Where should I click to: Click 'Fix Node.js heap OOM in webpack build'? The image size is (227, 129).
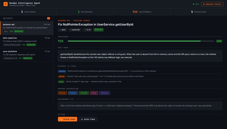click(20, 41)
